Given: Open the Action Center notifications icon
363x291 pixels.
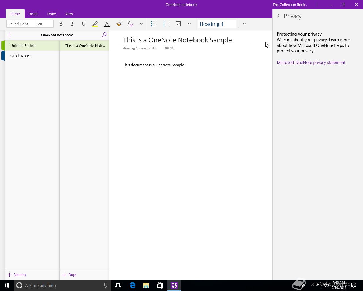Looking at the screenshot, I should point(354,285).
